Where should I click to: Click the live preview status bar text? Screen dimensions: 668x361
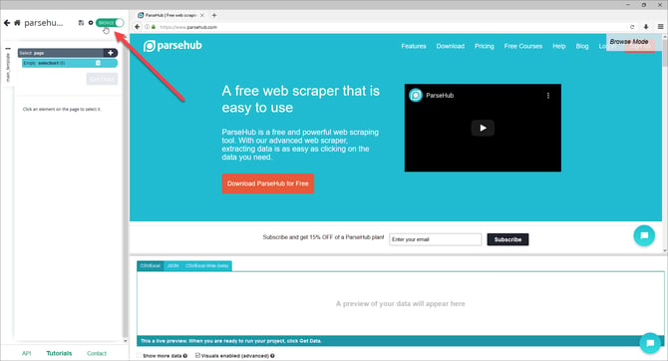click(231, 341)
